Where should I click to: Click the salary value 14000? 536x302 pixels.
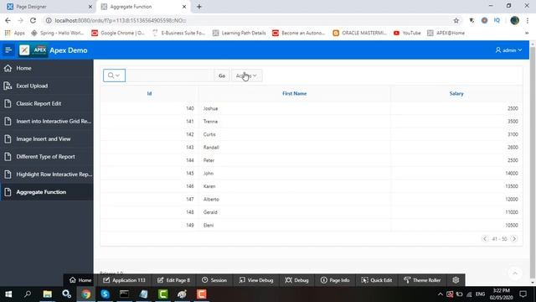click(512, 174)
